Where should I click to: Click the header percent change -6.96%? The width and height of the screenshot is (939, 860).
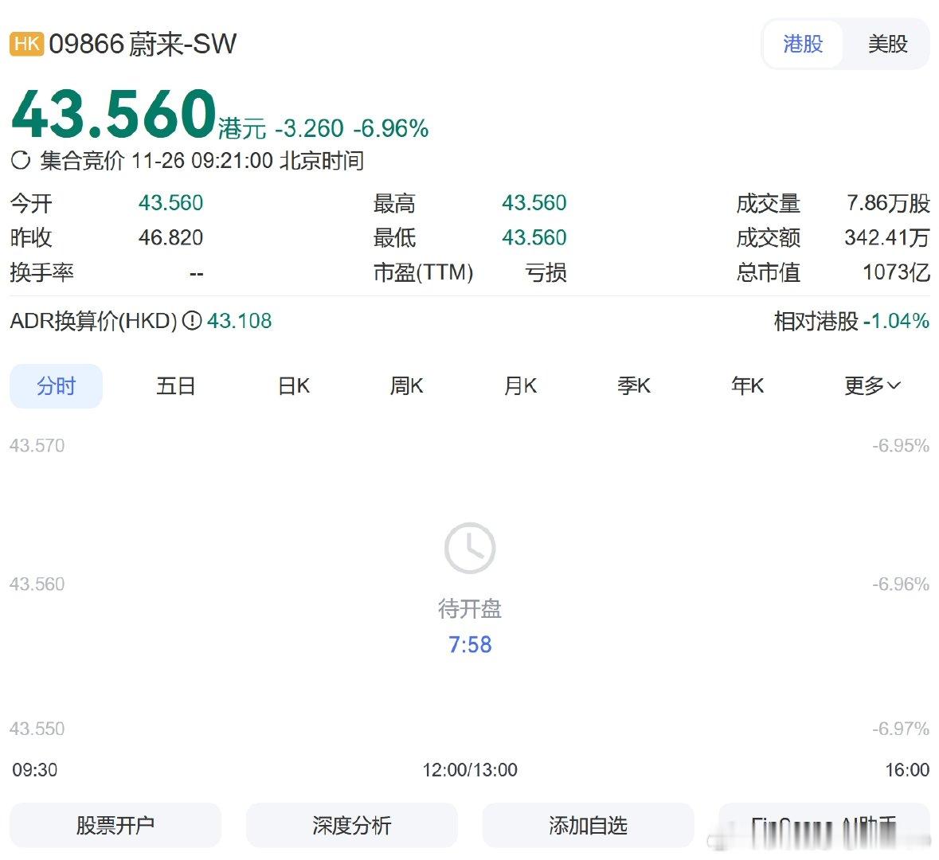[x=391, y=129]
